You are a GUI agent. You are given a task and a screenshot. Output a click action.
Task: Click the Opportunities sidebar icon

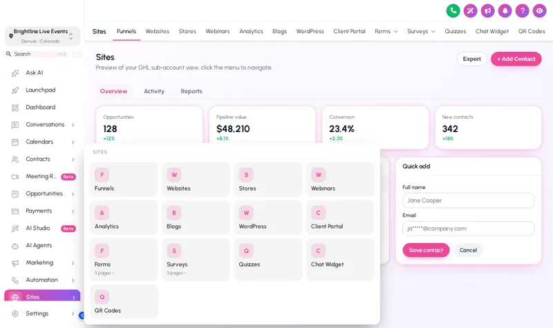click(15, 194)
